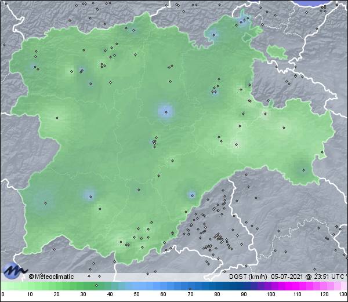348x302 pixels.
Task: Click the light green swatch above 10
Action: 30,286
